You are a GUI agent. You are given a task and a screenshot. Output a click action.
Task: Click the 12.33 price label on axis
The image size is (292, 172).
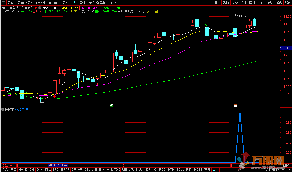click(286, 48)
